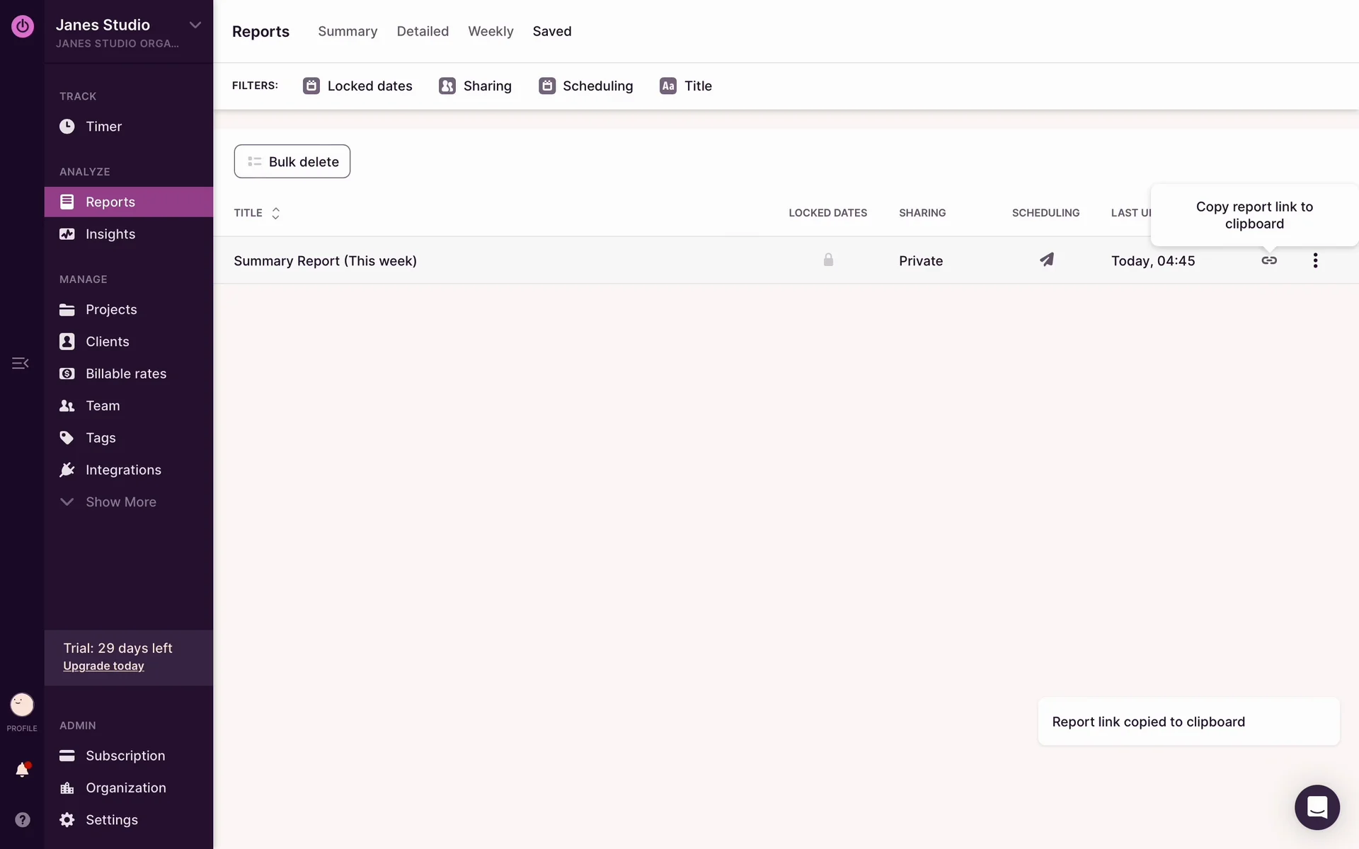1359x849 pixels.
Task: Open the help question mark icon
Action: [x=22, y=819]
